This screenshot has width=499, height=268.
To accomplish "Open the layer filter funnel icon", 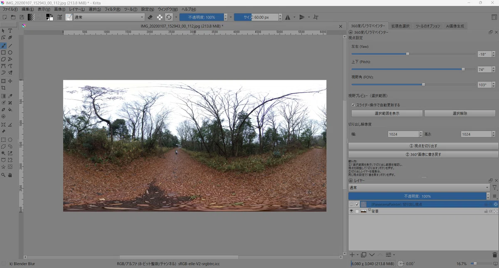I will pyautogui.click(x=494, y=187).
